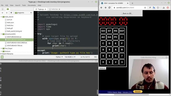Click the RS reset key on keypad
The height and width of the screenshot is (96, 171).
[x=116, y=31]
